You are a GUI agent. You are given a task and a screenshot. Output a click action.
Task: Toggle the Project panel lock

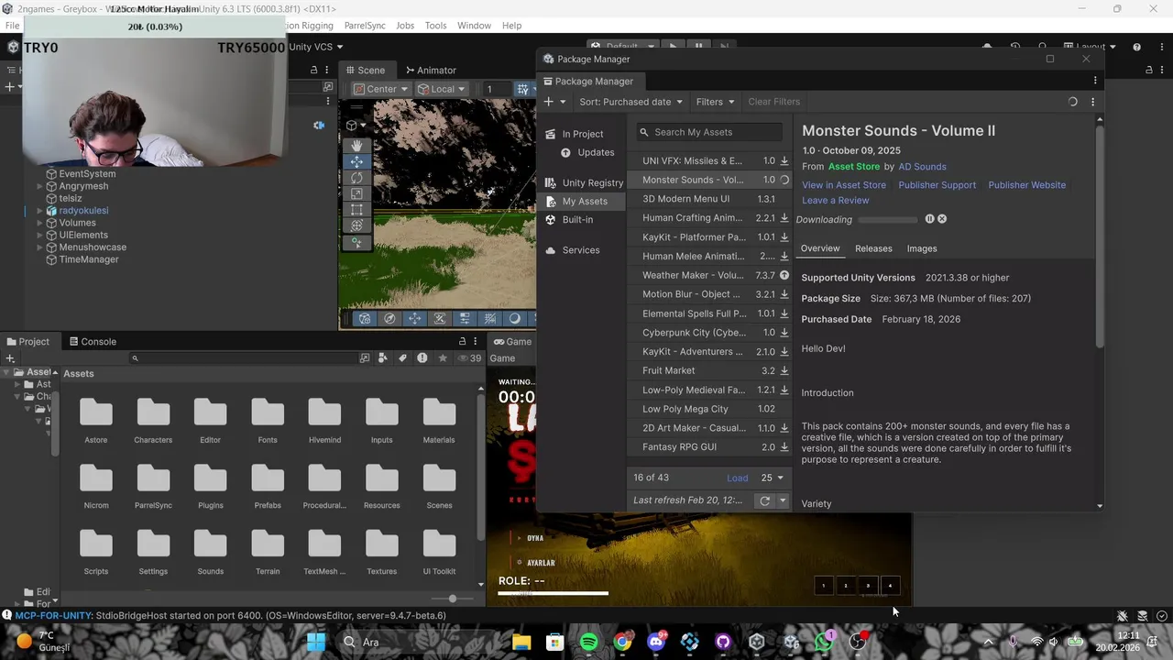464,342
